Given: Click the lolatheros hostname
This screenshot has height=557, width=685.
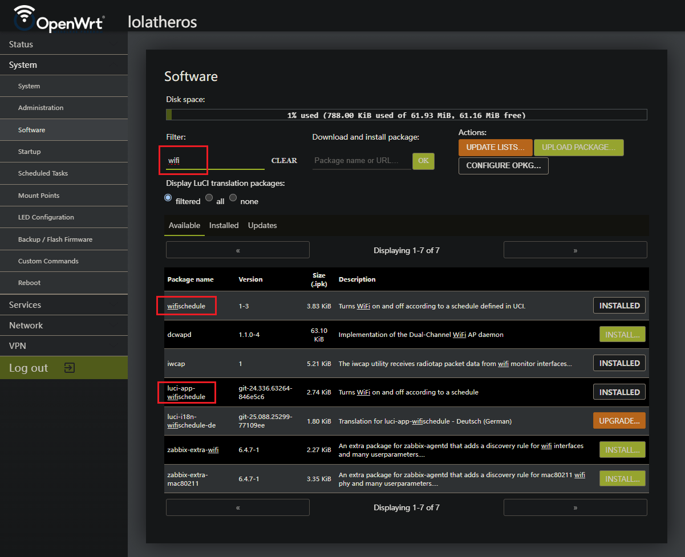Looking at the screenshot, I should point(163,22).
